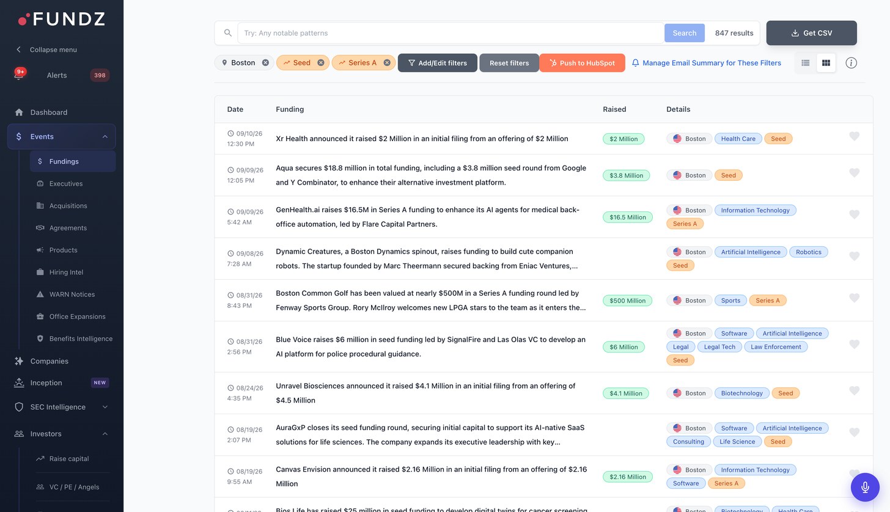Screen dimensions: 890x512
Task: Open VC / PE / Angels
Action: (74, 487)
